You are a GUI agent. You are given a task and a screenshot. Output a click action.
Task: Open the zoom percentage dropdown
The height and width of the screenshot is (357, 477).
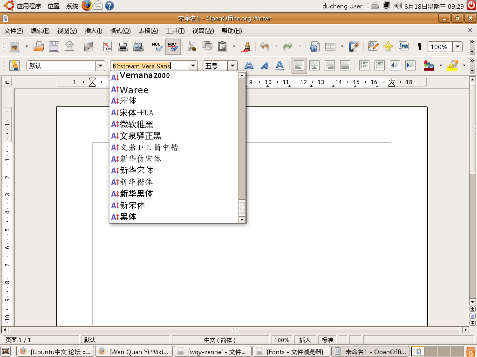[457, 47]
